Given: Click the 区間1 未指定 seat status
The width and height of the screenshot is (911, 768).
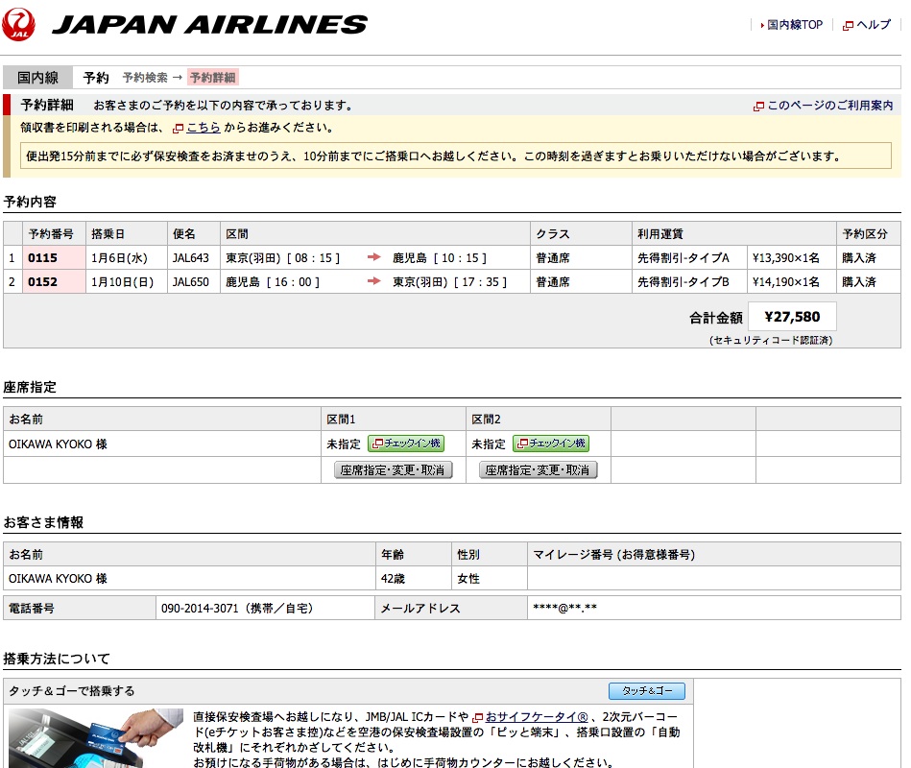Looking at the screenshot, I should tap(344, 444).
